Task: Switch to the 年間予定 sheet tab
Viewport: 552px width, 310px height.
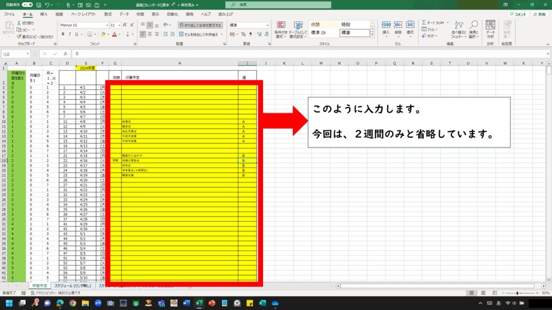Action: click(40, 286)
